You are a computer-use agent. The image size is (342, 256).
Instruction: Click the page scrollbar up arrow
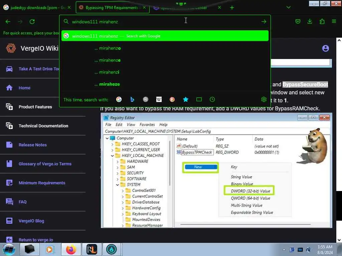(339, 40)
